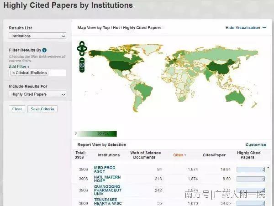Click the Add Filter link
This screenshot has width=274, height=206.
[19, 67]
